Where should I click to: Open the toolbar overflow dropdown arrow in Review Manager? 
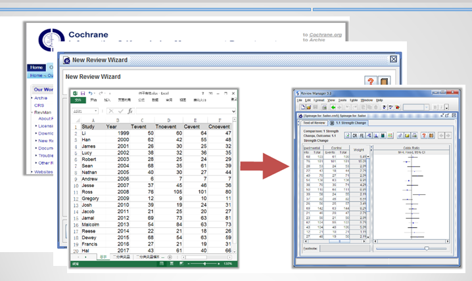pos(446,108)
